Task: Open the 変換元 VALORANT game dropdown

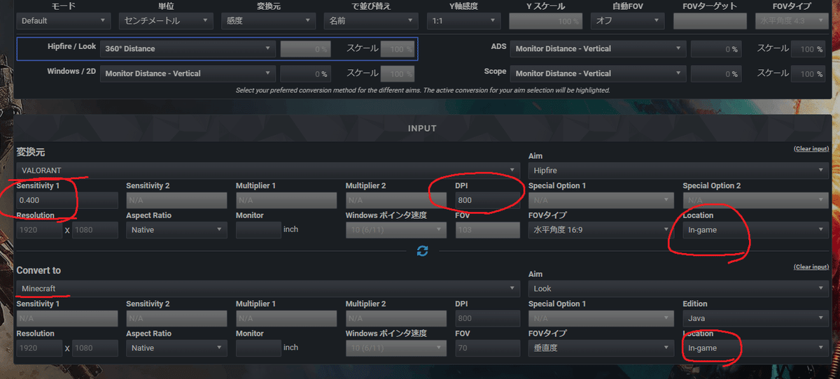Action: pyautogui.click(x=269, y=170)
